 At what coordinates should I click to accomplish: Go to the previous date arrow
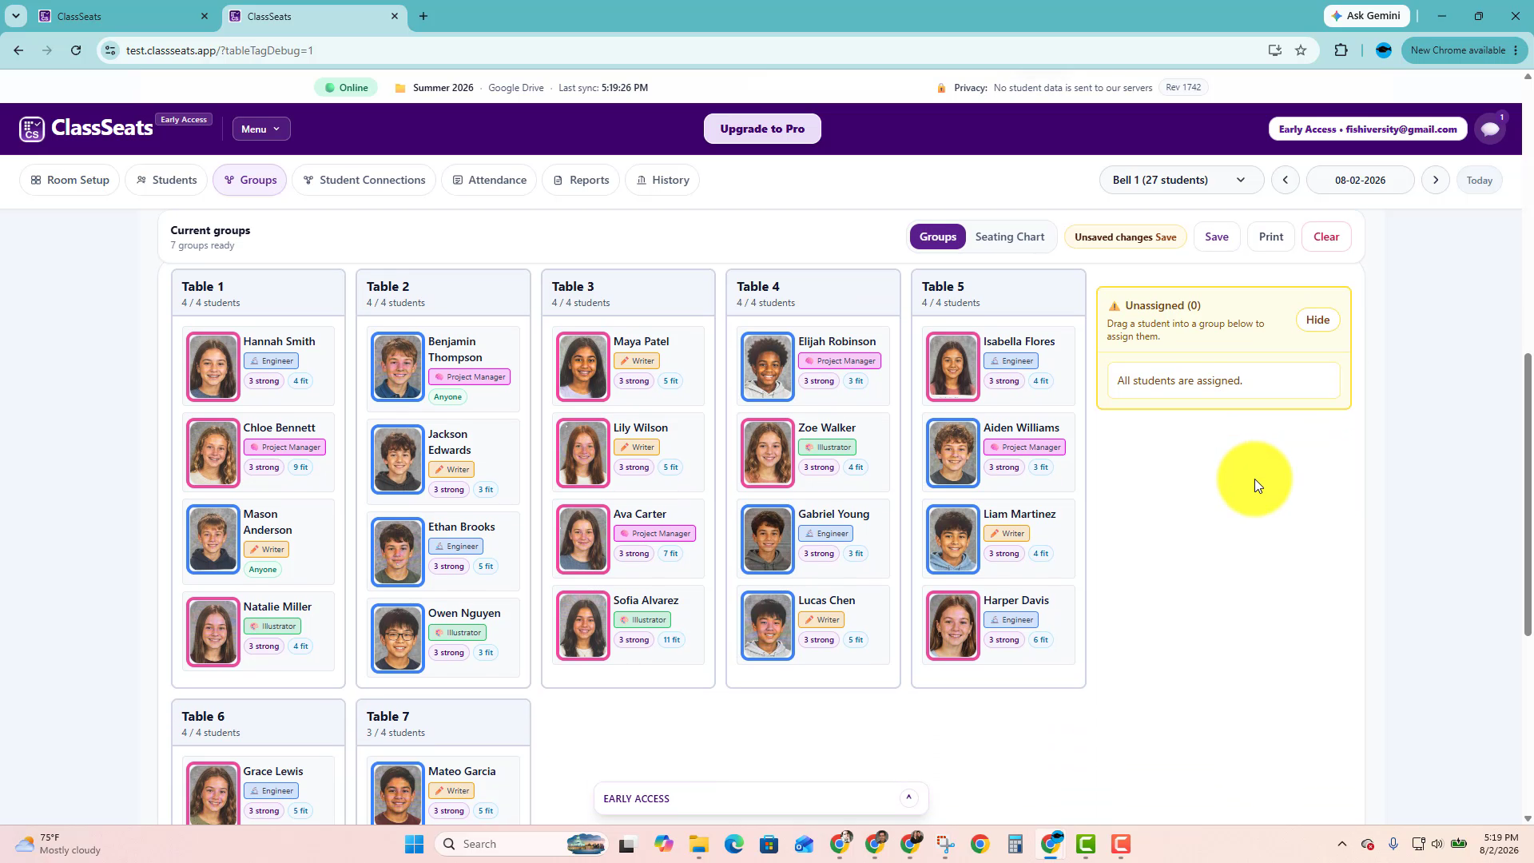(1286, 180)
